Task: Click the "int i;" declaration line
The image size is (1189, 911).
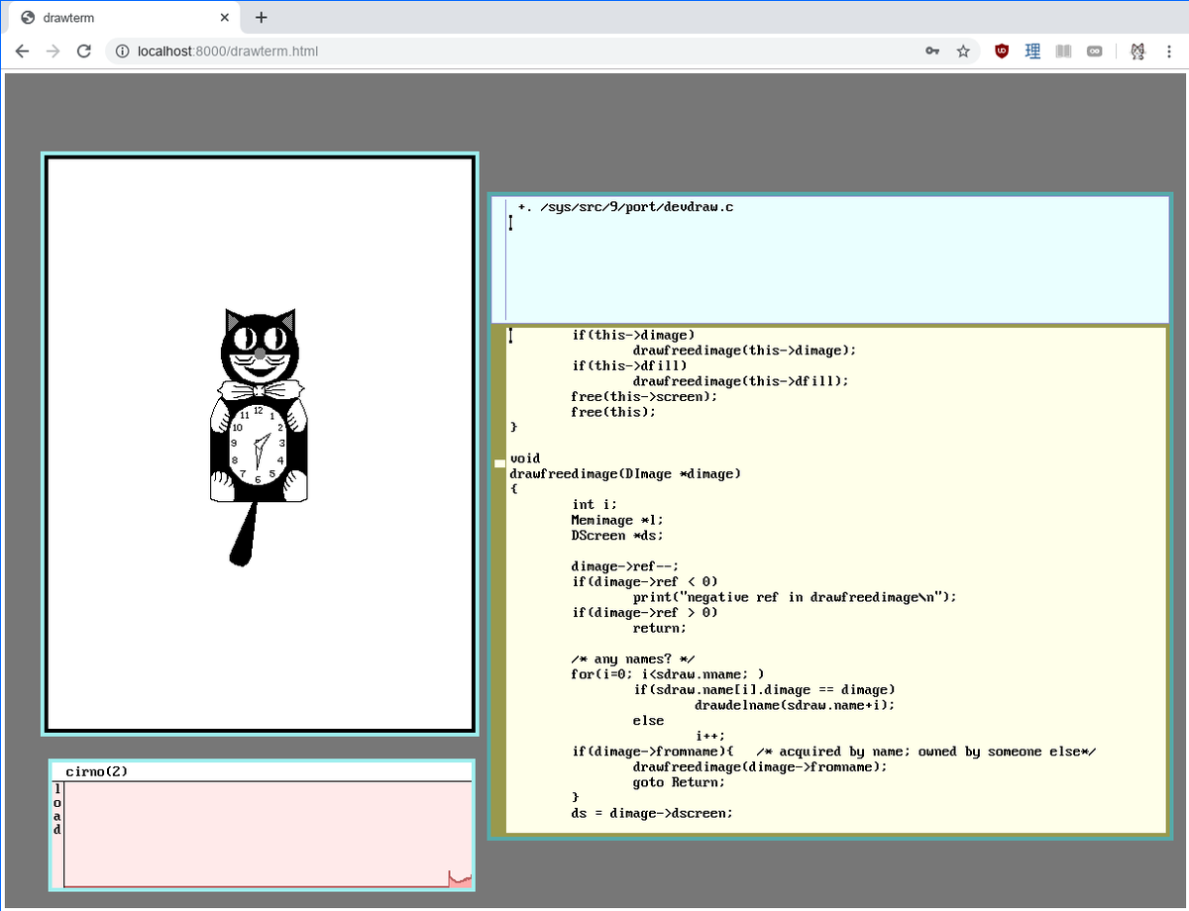Action: (x=594, y=505)
